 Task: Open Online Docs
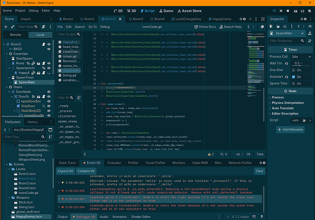point(205,27)
